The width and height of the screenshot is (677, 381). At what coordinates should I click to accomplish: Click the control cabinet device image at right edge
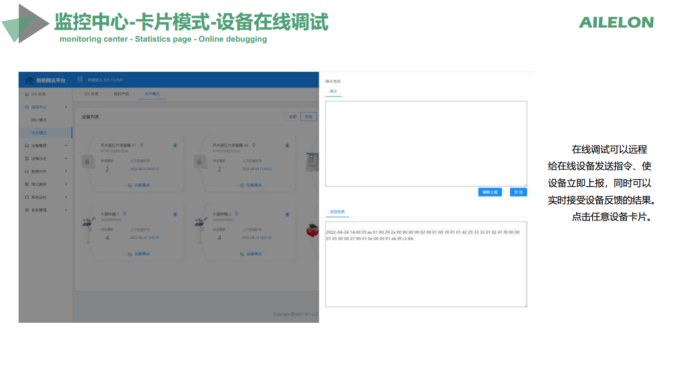tap(312, 162)
